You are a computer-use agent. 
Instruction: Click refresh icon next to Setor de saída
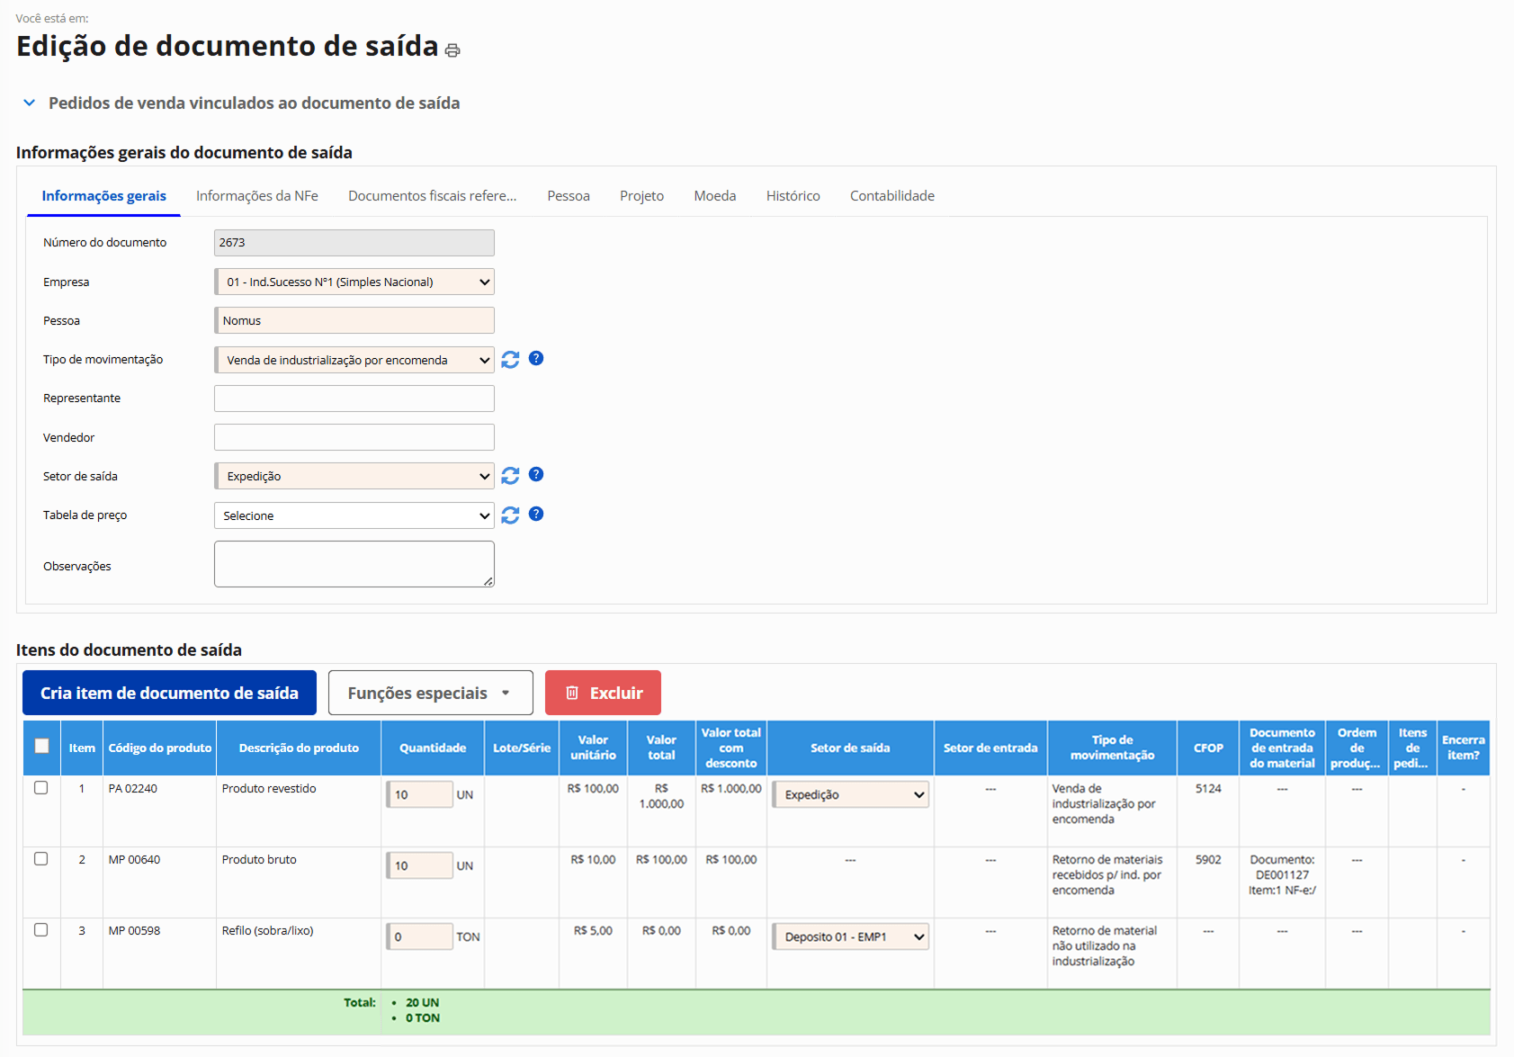tap(510, 476)
